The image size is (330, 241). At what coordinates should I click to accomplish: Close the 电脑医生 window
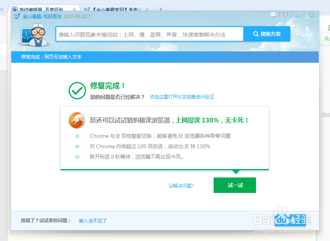[x=312, y=15]
